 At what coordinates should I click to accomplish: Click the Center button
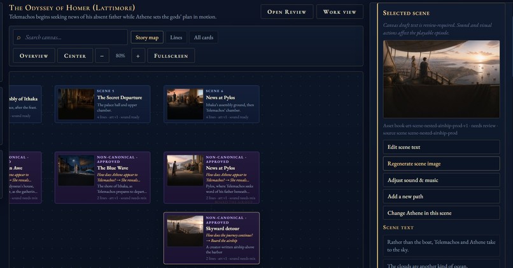(x=75, y=55)
